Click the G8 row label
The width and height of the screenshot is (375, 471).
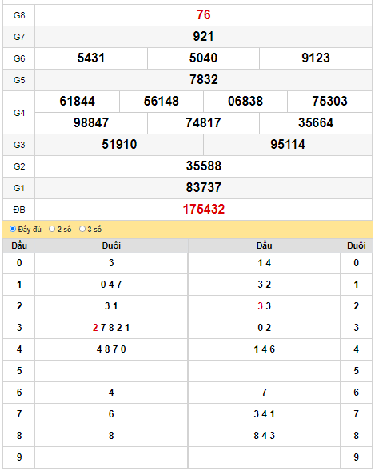(19, 15)
